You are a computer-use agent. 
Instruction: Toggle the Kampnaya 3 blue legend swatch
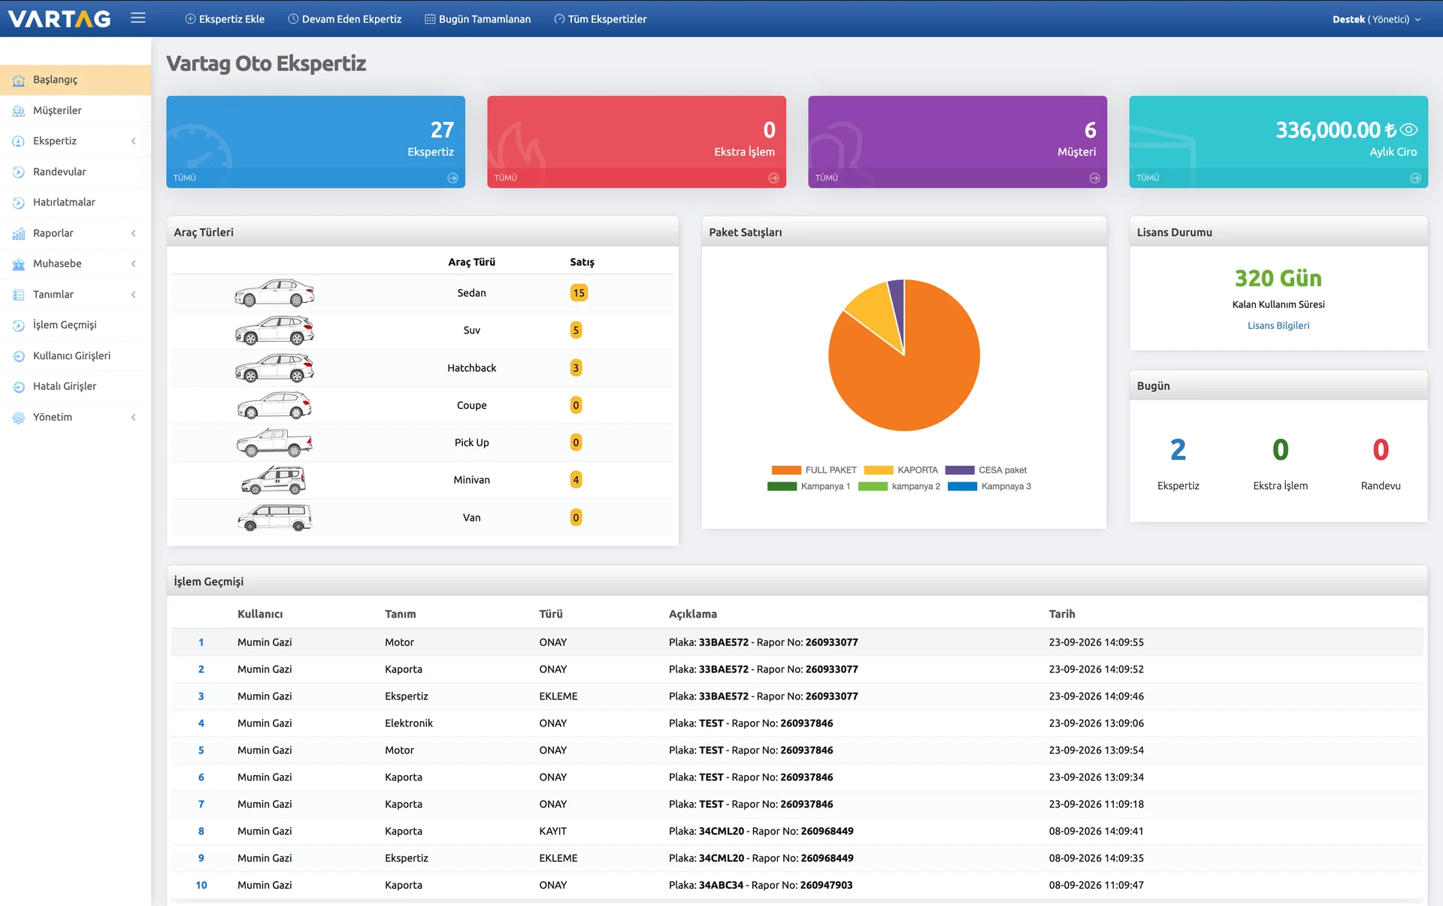963,487
